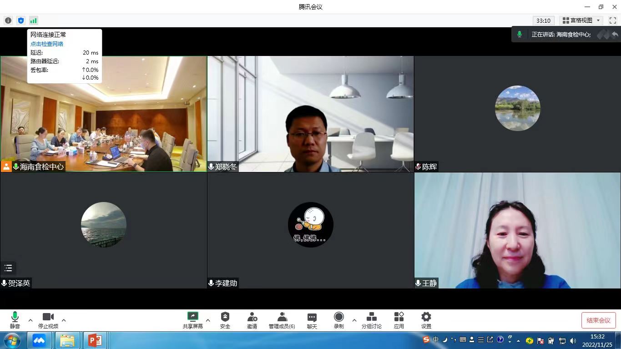The image size is (621, 349).
Task: Expand recording options arrow beside 录制
Action: click(354, 320)
